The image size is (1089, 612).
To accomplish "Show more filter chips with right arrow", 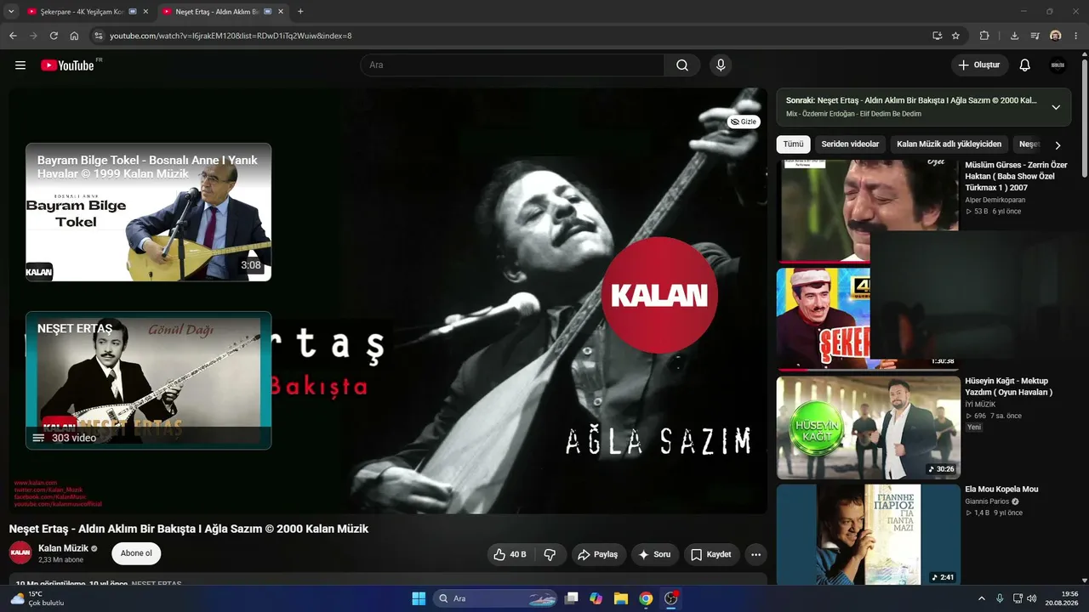I will tap(1058, 145).
